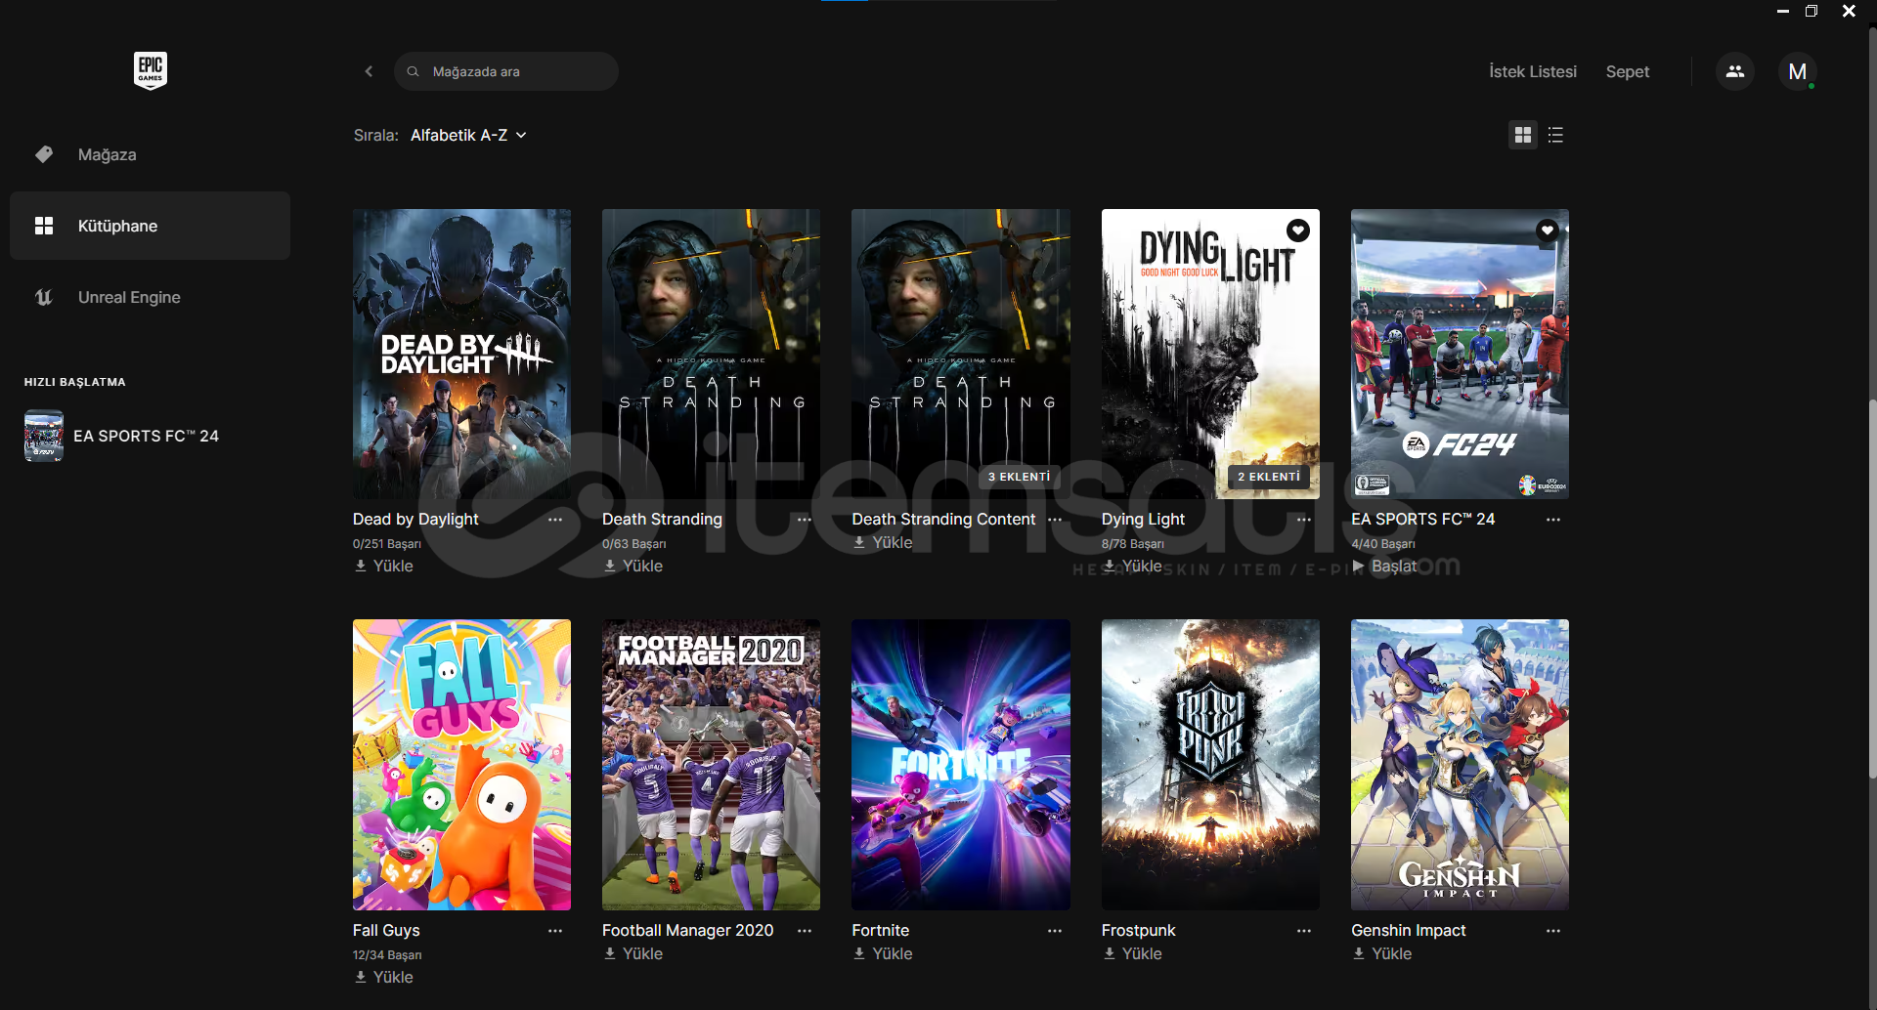Open Sepet cart link

pos(1627,71)
